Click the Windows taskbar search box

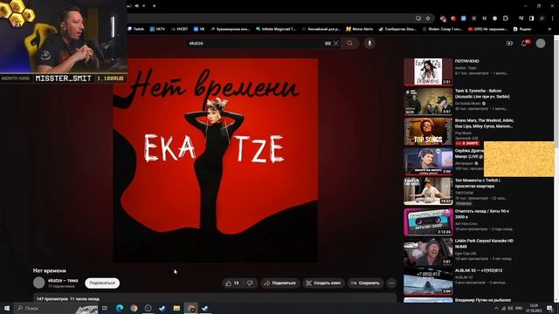pyautogui.click(x=57, y=308)
